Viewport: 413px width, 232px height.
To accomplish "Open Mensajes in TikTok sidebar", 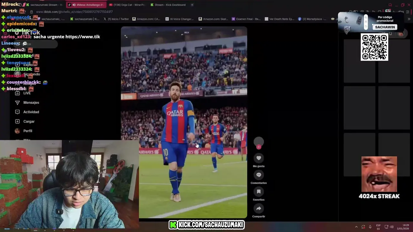I will click(27, 102).
